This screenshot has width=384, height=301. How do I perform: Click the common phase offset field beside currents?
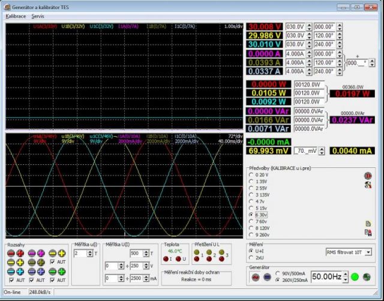[358, 63]
